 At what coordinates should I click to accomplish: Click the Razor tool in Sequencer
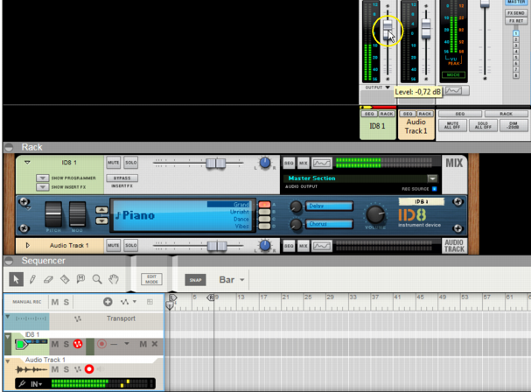pos(64,280)
